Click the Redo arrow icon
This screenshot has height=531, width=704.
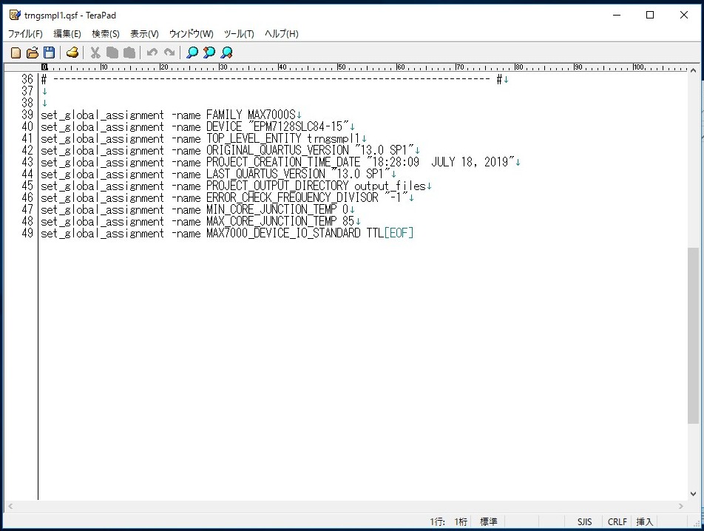point(169,53)
